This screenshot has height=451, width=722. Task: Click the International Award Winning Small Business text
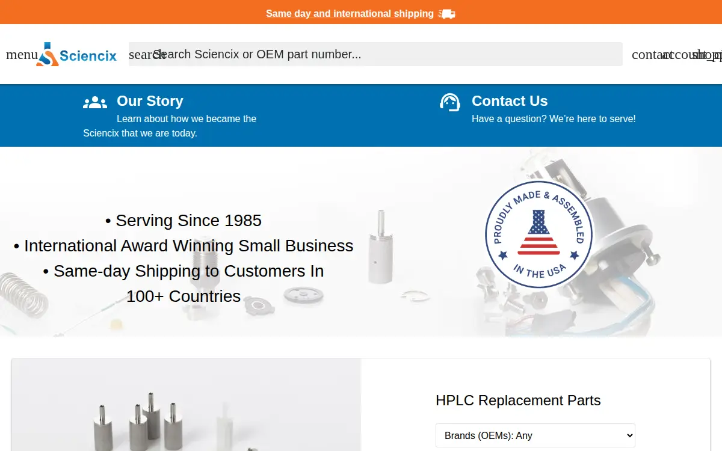click(x=184, y=246)
